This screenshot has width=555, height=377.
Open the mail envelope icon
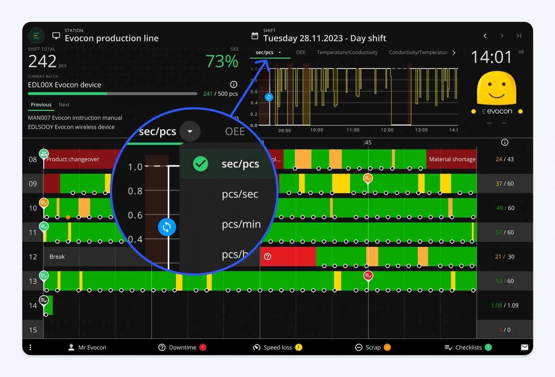(x=524, y=347)
